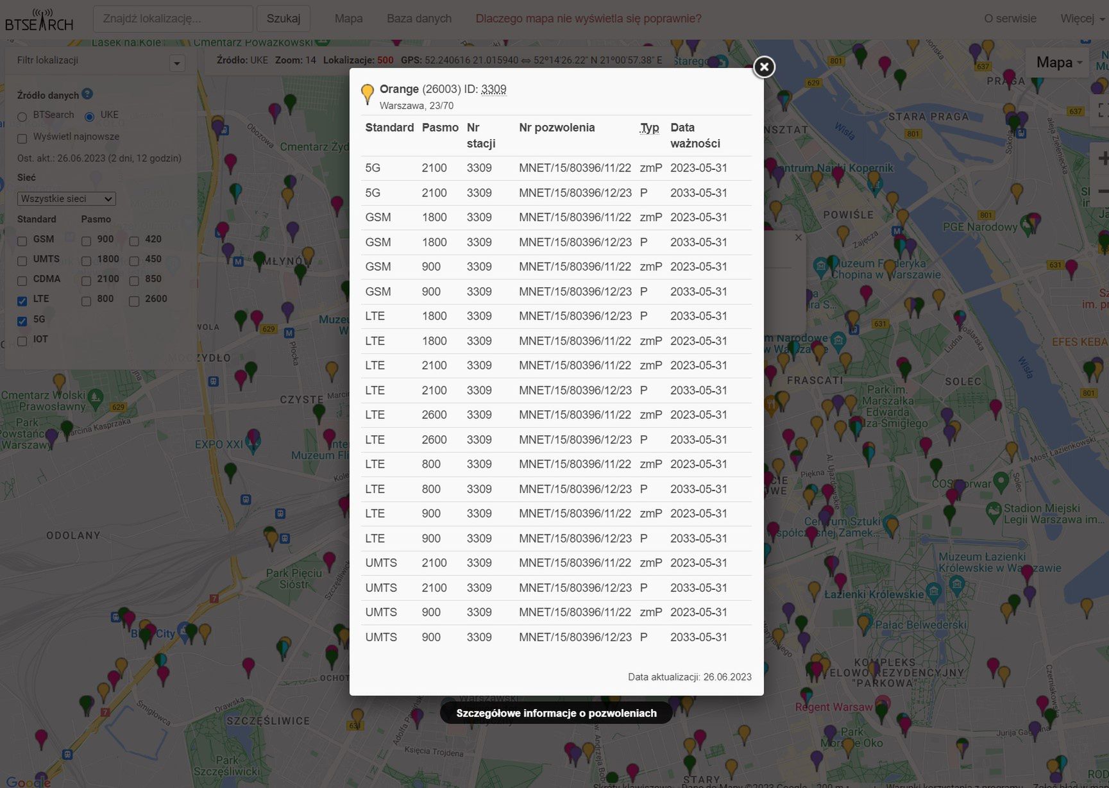This screenshot has height=788, width=1109.
Task: Tick the Wyświetl najnowsze checkbox
Action: 22,138
